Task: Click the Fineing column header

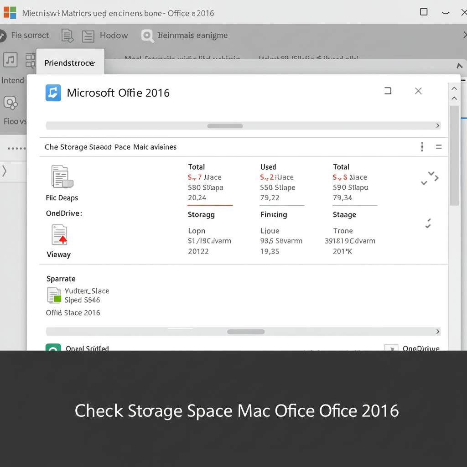Action: click(274, 215)
